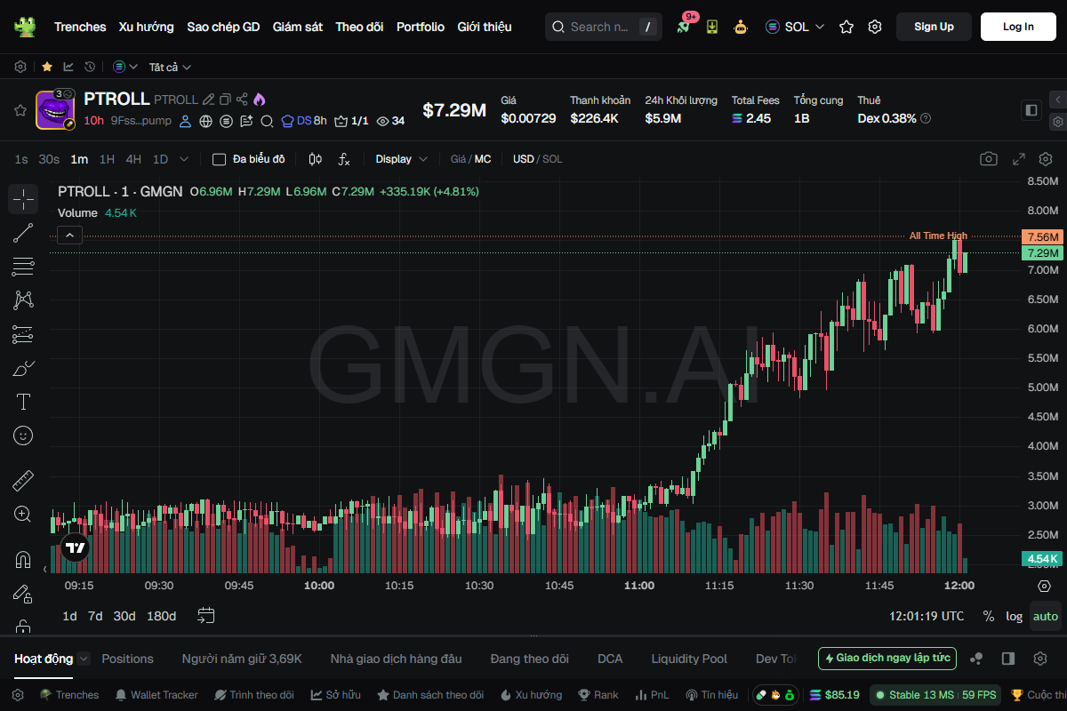The height and width of the screenshot is (711, 1067).
Task: Open the candlestick chart type selector
Action: (315, 159)
